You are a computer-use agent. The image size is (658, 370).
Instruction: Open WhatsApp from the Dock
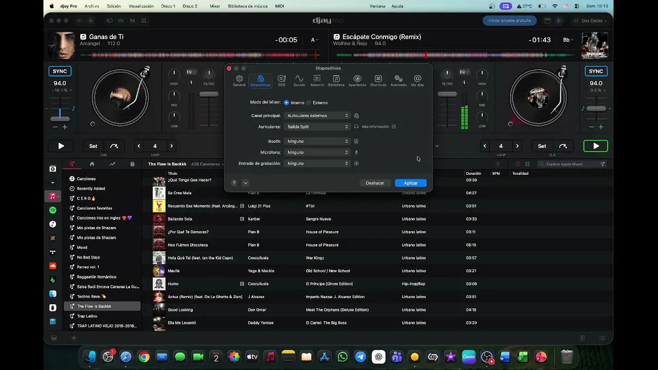point(342,357)
